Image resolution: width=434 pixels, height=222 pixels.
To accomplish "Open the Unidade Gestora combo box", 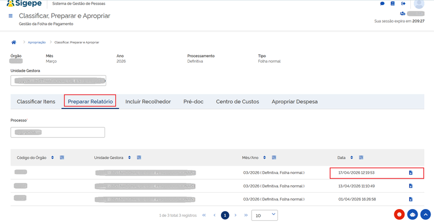I will (58, 81).
